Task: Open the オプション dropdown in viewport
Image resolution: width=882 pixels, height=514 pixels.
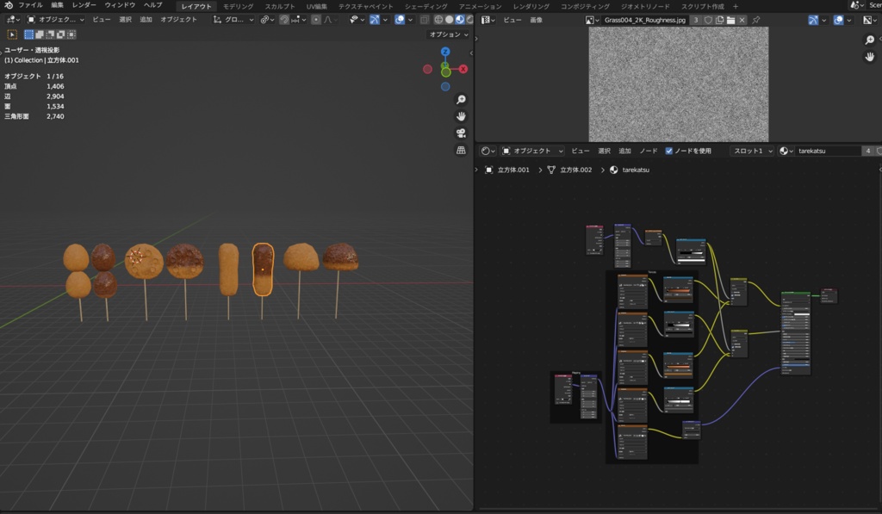Action: pyautogui.click(x=449, y=36)
